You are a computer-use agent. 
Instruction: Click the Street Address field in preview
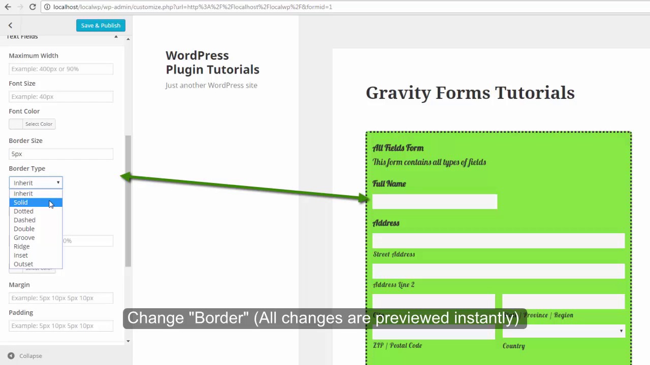499,241
